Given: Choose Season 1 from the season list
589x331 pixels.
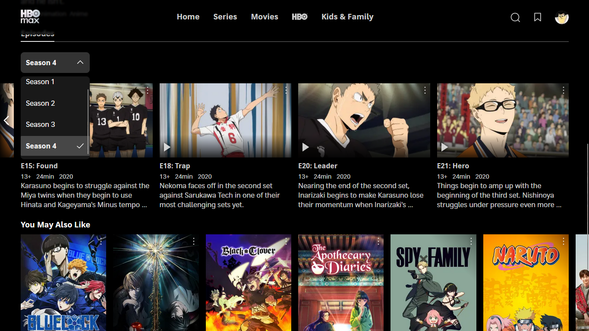Looking at the screenshot, I should pos(54,82).
